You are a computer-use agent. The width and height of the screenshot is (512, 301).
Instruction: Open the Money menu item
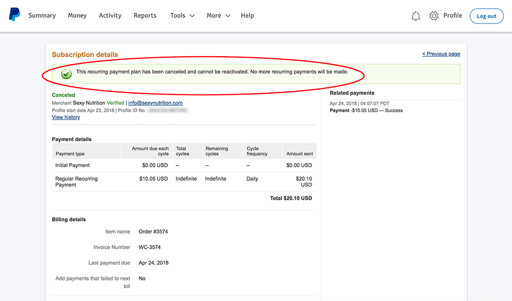pos(77,15)
